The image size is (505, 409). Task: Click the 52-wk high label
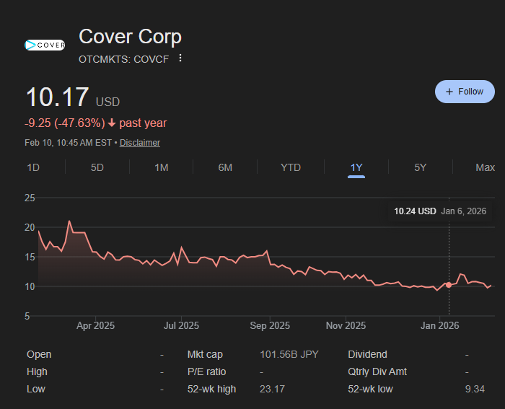click(211, 389)
